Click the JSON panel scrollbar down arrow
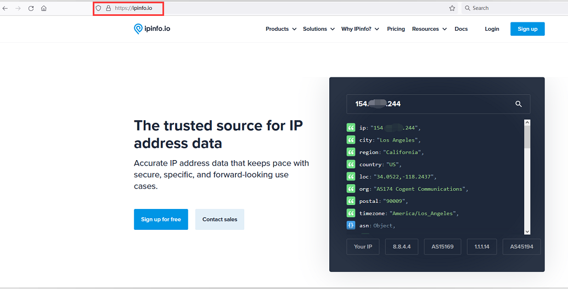 coord(527,231)
